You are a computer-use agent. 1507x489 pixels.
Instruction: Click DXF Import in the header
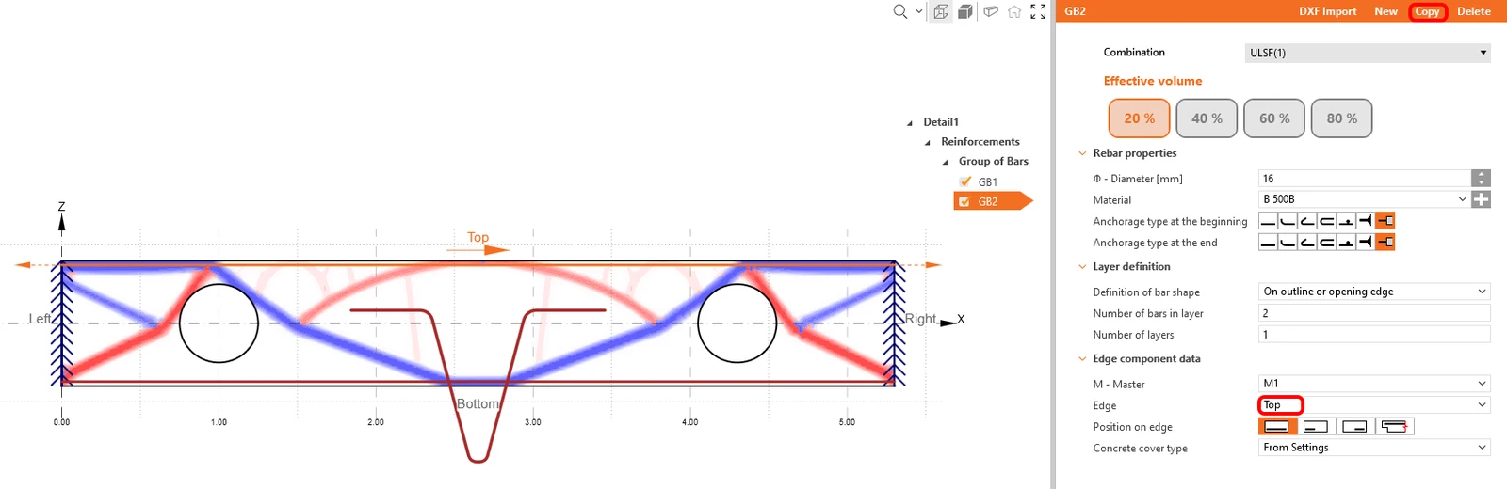tap(1327, 11)
